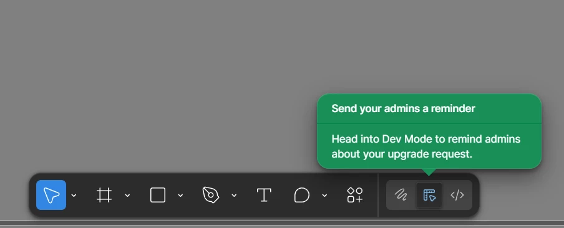Select the Frame tool
564x228 pixels.
[104, 195]
